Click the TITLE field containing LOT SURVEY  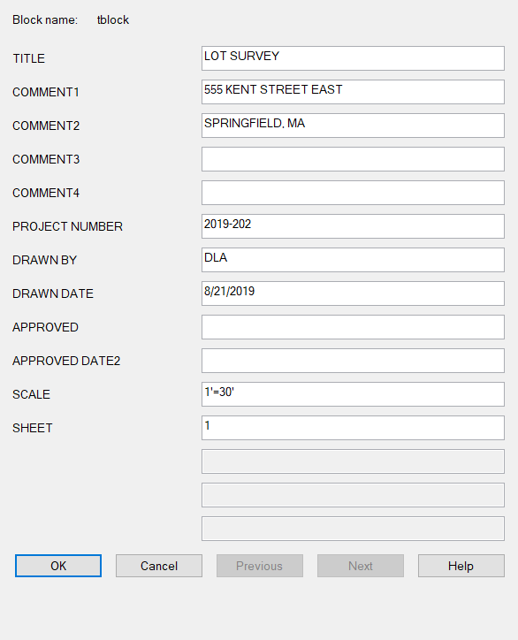pos(353,58)
